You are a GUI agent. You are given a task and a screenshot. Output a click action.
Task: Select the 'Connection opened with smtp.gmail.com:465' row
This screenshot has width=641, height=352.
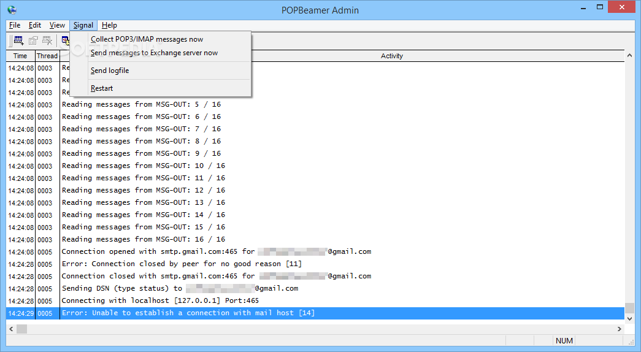tap(315, 252)
